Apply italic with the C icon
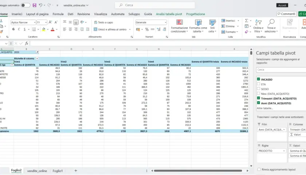Image resolution: width=306 pixels, height=175 pixels. [19, 29]
